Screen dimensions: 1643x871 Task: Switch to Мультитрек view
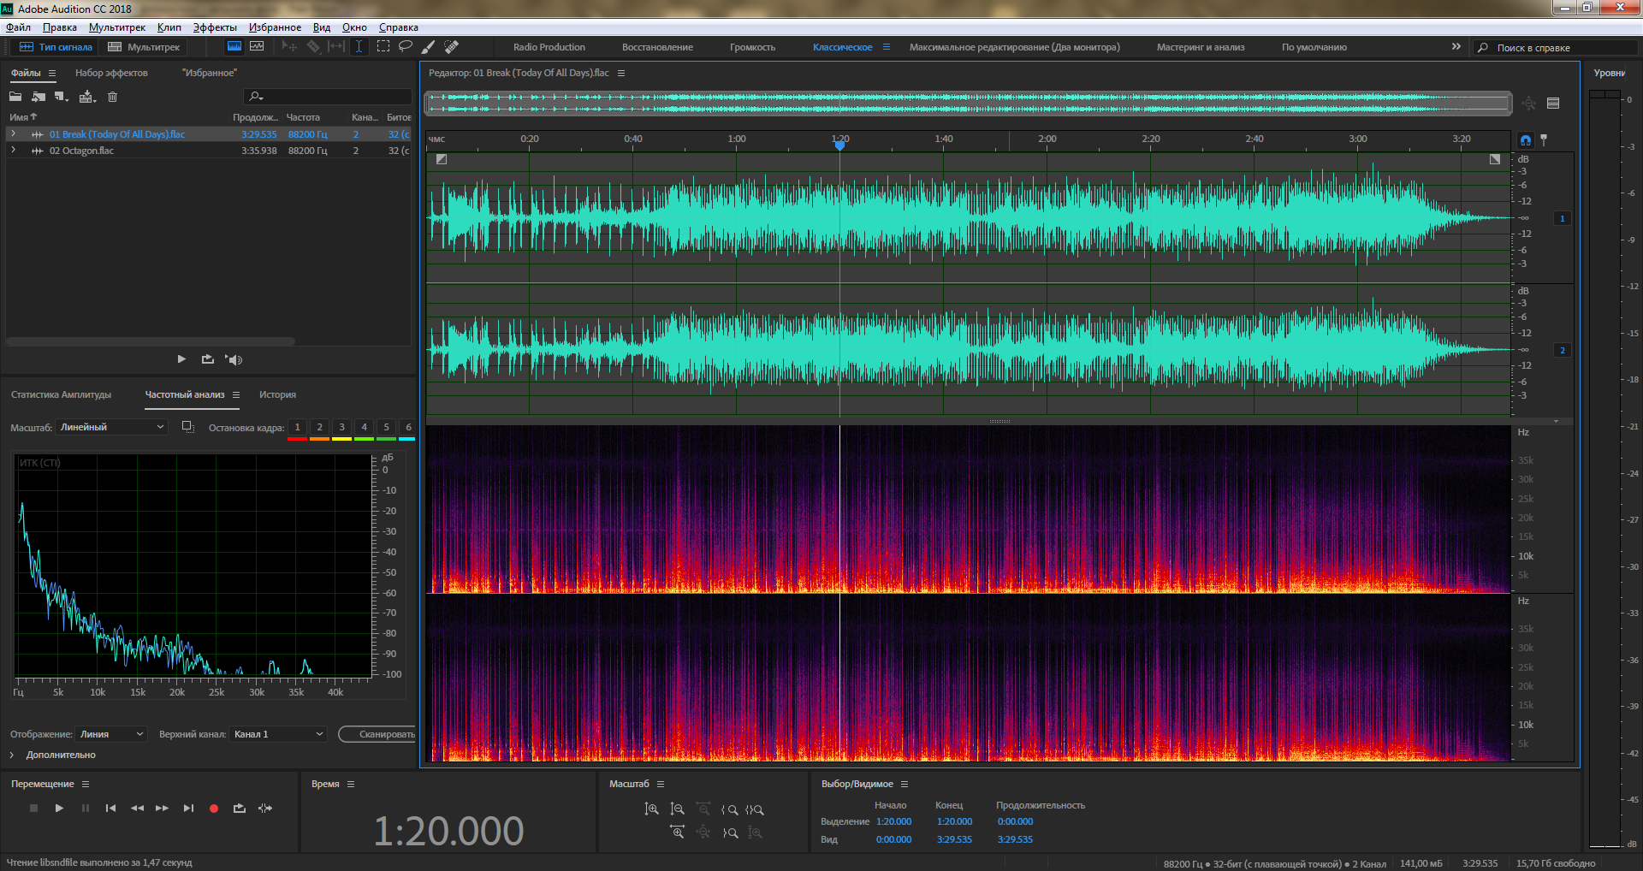pyautogui.click(x=144, y=47)
